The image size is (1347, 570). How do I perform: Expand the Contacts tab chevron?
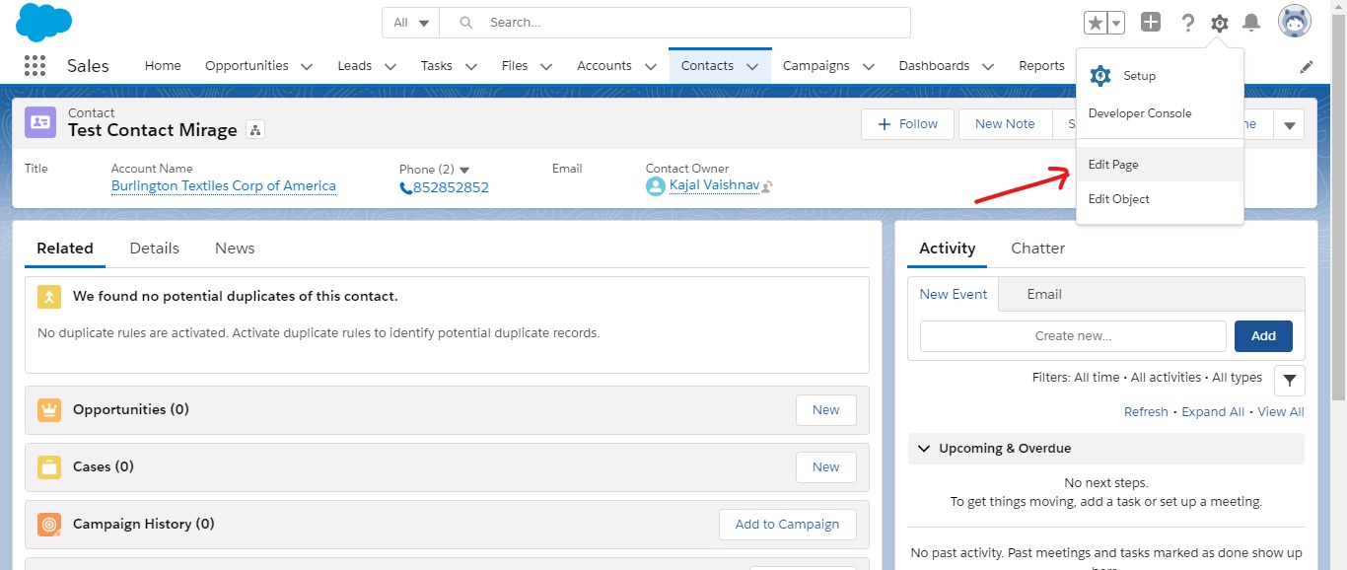pyautogui.click(x=753, y=67)
